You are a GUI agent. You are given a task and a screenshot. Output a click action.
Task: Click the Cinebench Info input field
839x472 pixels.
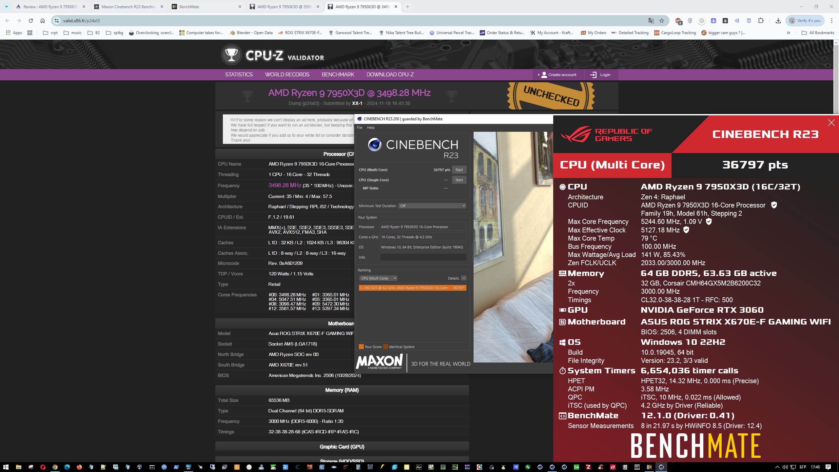point(423,257)
